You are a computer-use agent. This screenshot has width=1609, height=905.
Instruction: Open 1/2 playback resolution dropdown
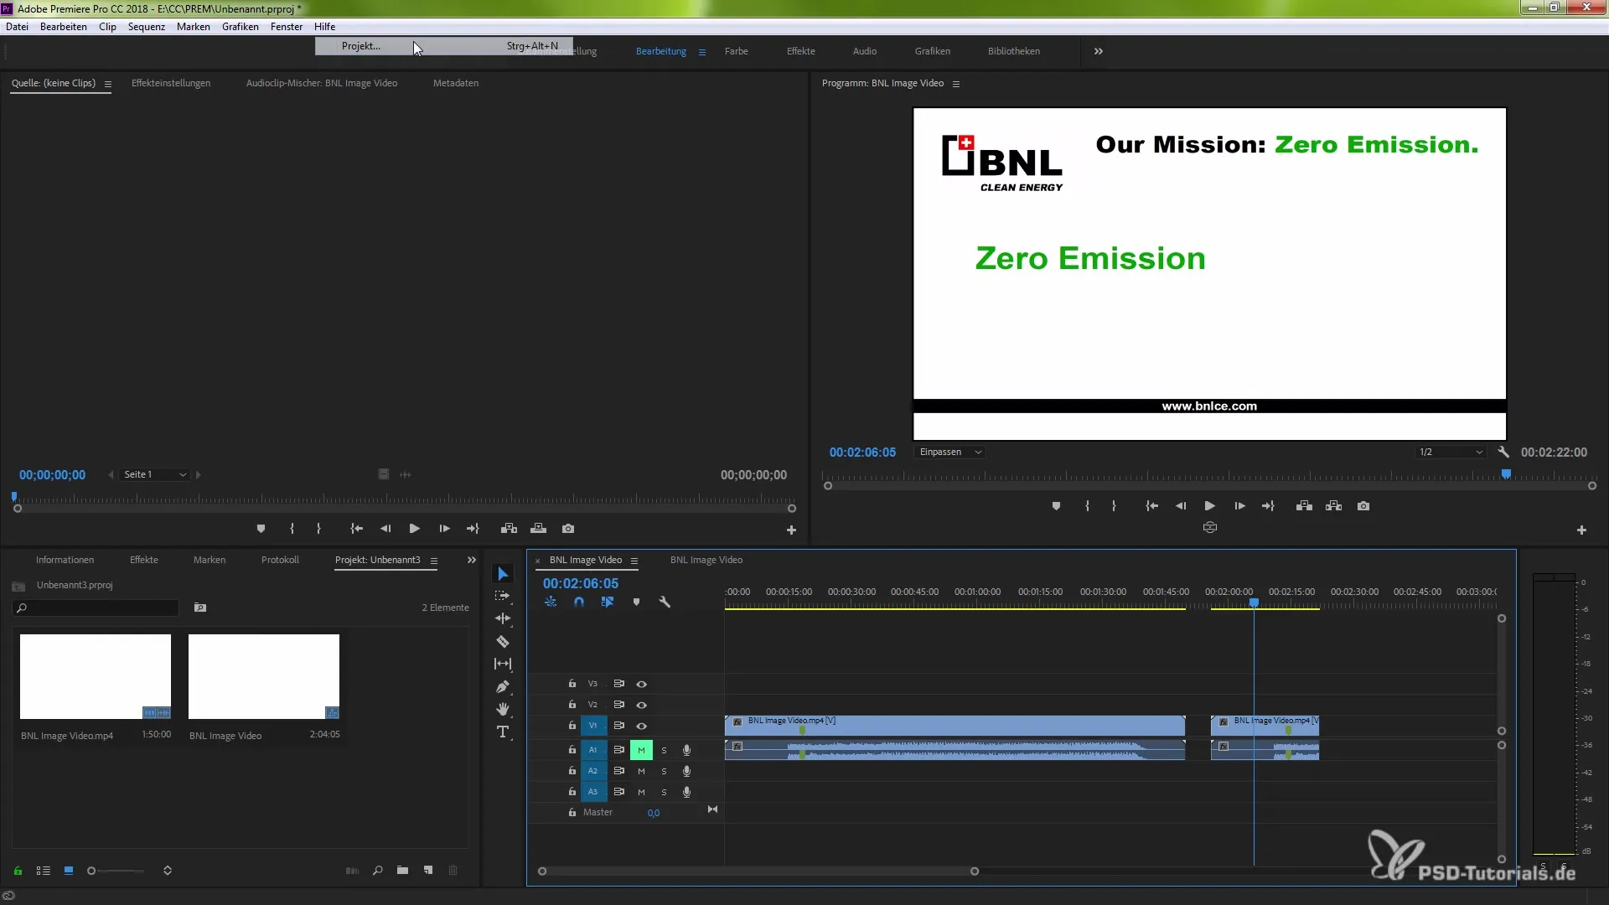point(1451,452)
